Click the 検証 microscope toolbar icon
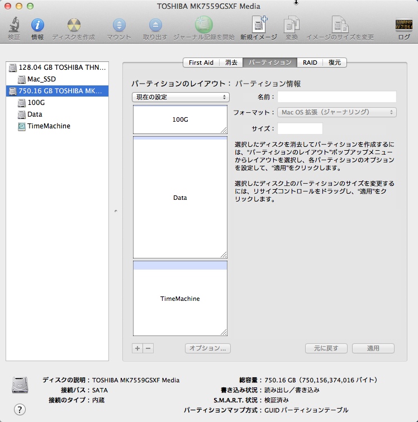418x422 pixels. pyautogui.click(x=14, y=25)
